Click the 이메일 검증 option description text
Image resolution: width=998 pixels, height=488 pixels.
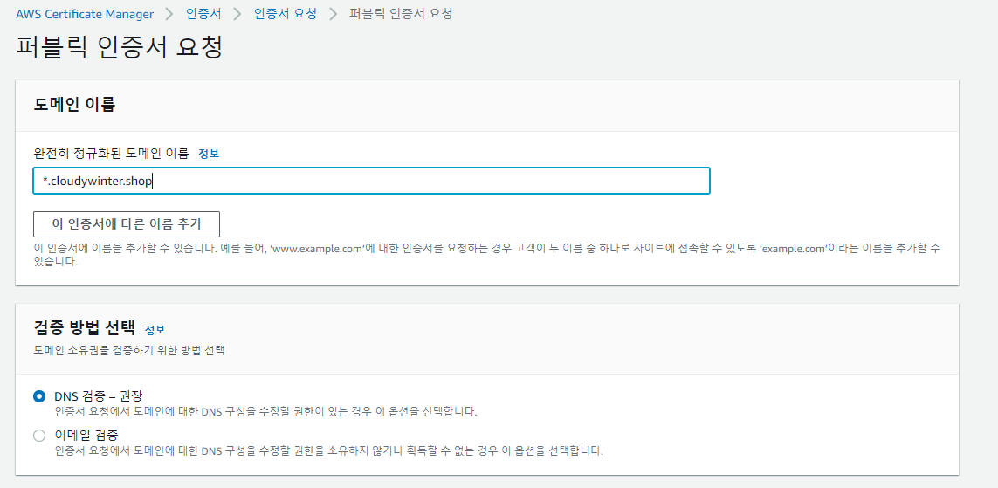328,451
